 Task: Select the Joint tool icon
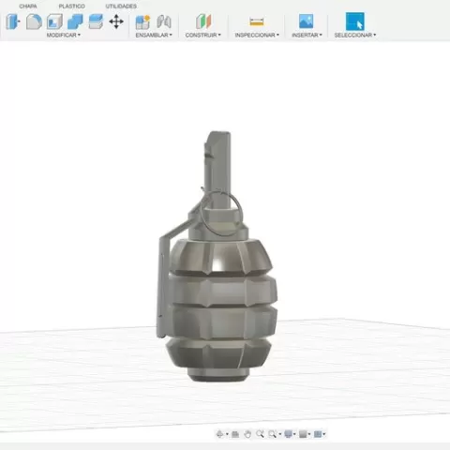[164, 22]
